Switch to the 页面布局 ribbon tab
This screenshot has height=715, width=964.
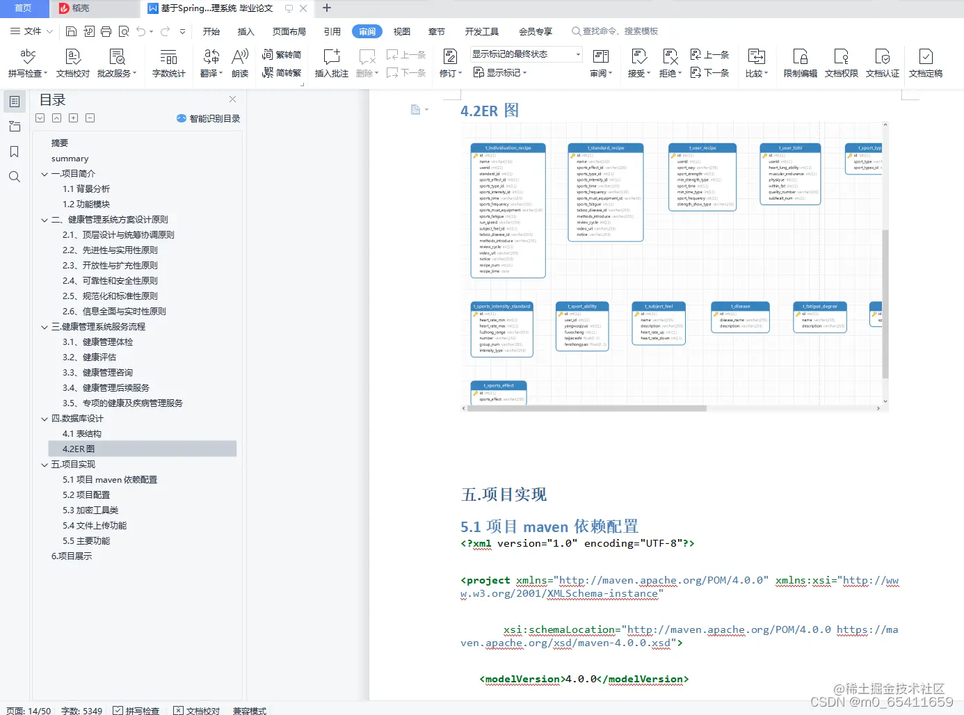point(289,31)
